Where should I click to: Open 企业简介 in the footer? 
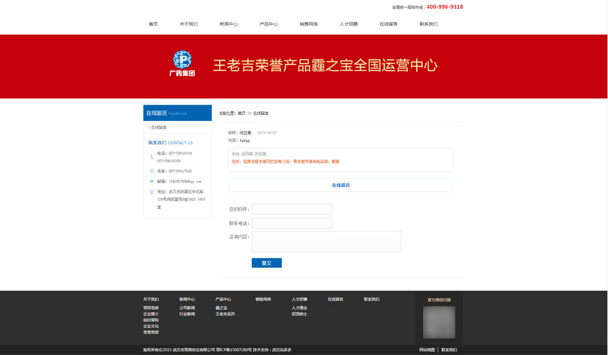pos(151,314)
